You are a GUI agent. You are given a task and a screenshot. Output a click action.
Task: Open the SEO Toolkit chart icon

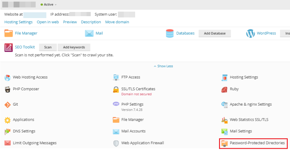[x=8, y=47]
